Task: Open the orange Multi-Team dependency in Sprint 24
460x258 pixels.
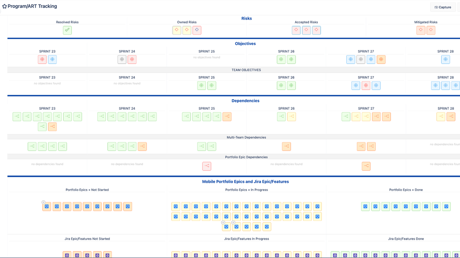Action: [x=142, y=146]
